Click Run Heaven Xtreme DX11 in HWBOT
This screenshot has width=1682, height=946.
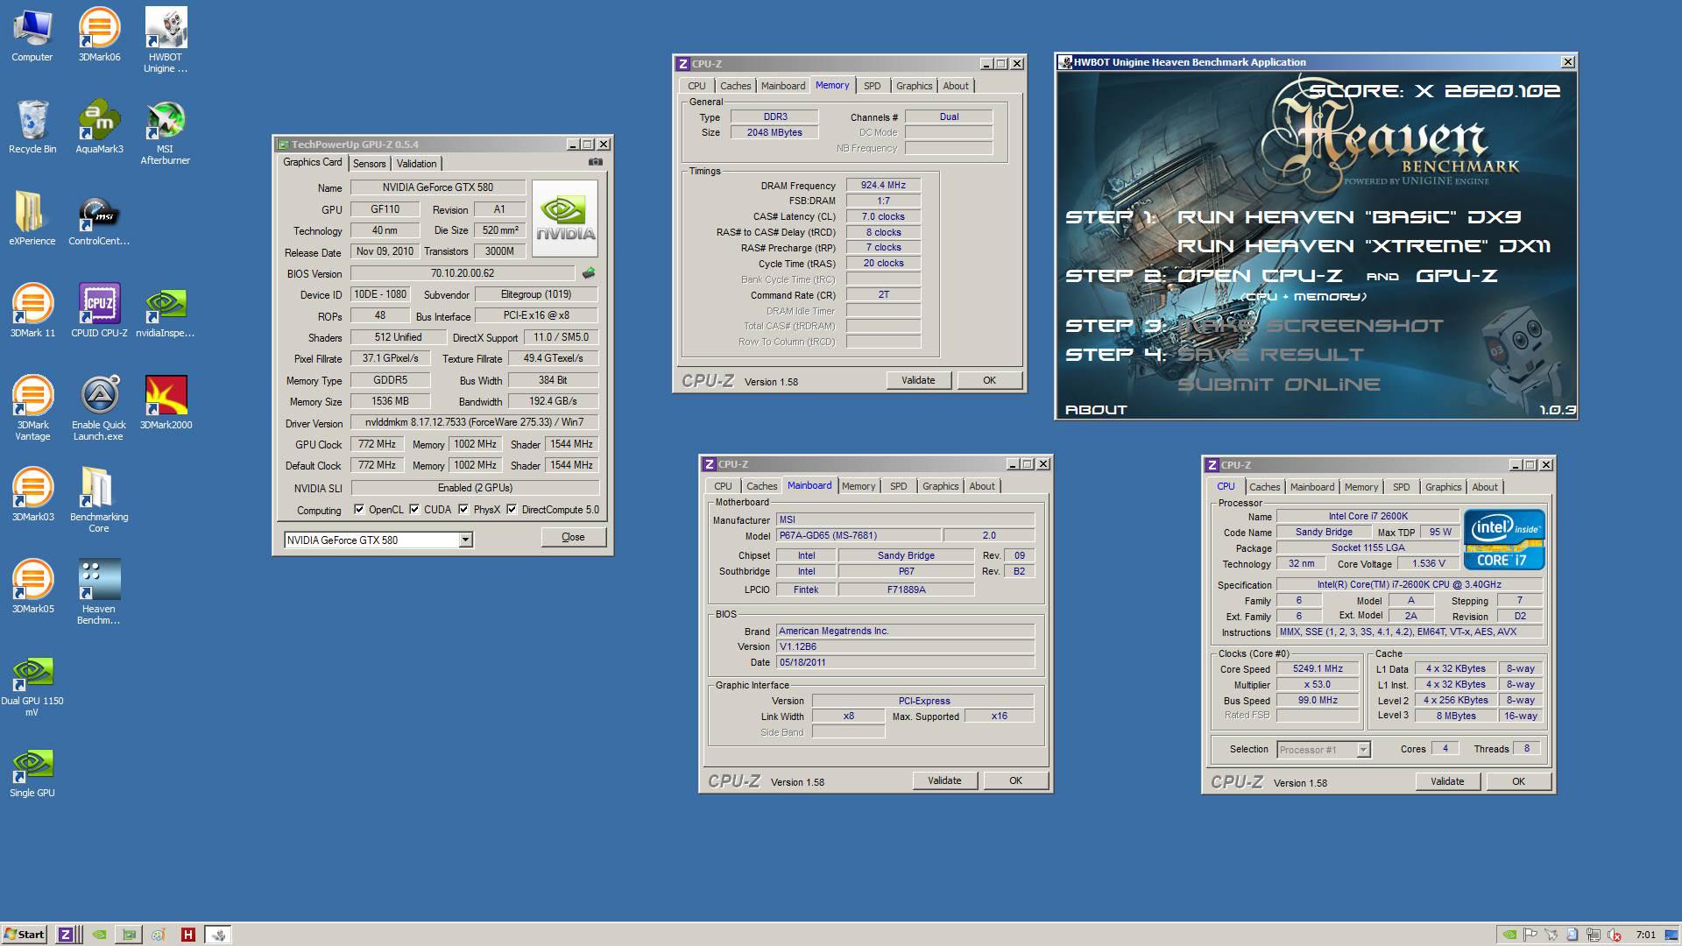pyautogui.click(x=1364, y=246)
